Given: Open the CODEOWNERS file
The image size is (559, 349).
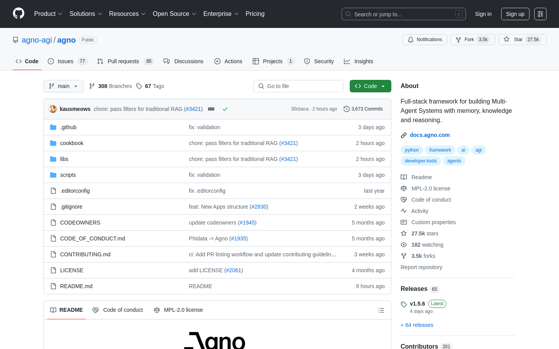Looking at the screenshot, I should [80, 223].
